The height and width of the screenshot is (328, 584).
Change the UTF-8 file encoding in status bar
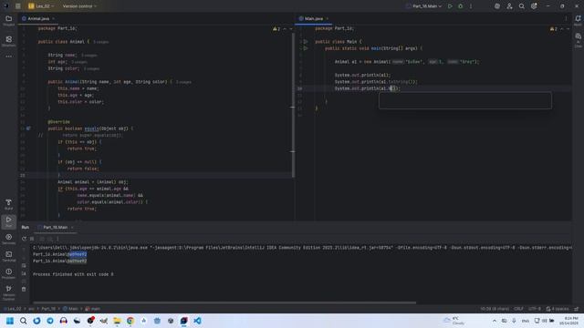tap(534, 309)
